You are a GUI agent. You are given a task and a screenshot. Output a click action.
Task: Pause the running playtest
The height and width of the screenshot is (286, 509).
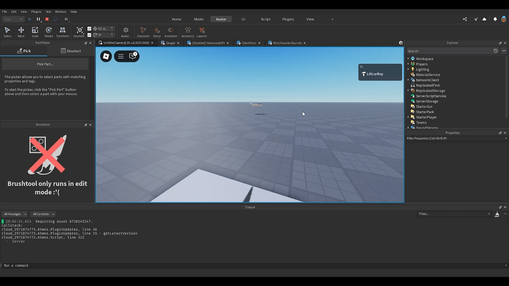38,19
